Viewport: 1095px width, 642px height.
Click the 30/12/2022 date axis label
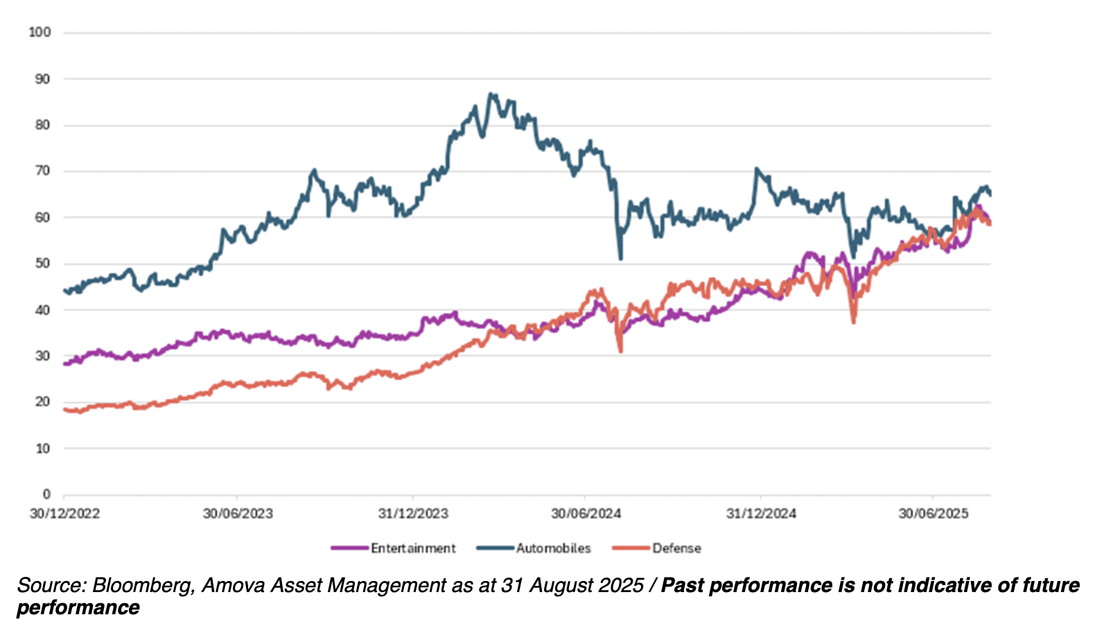(x=64, y=514)
